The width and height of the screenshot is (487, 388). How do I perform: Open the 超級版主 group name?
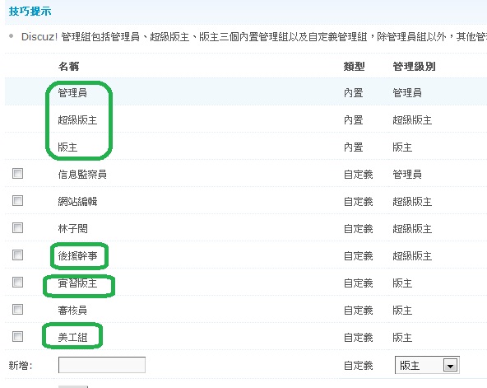coord(77,120)
